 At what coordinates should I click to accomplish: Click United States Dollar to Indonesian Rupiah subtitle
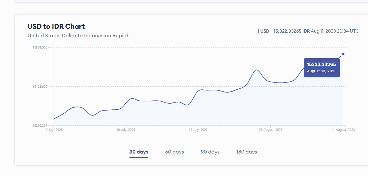click(x=78, y=36)
